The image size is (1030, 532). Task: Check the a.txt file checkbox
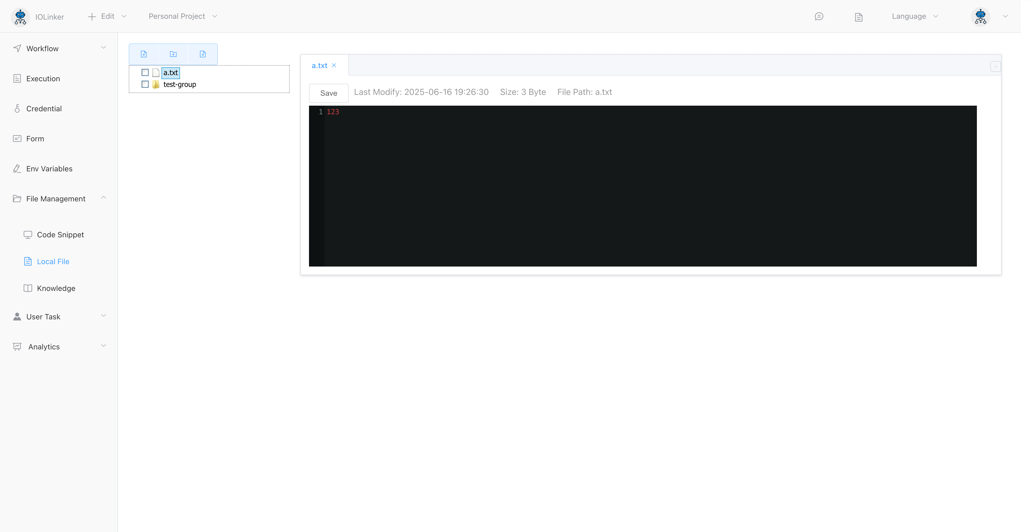click(x=145, y=72)
